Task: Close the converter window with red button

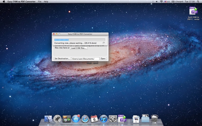Action: (54, 34)
